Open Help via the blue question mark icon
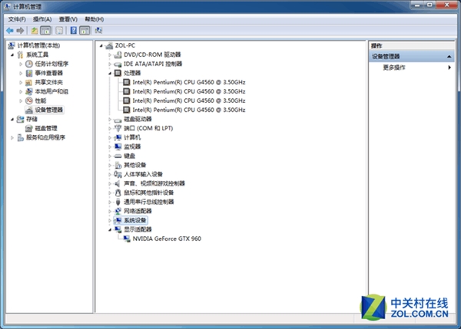 coord(74,30)
